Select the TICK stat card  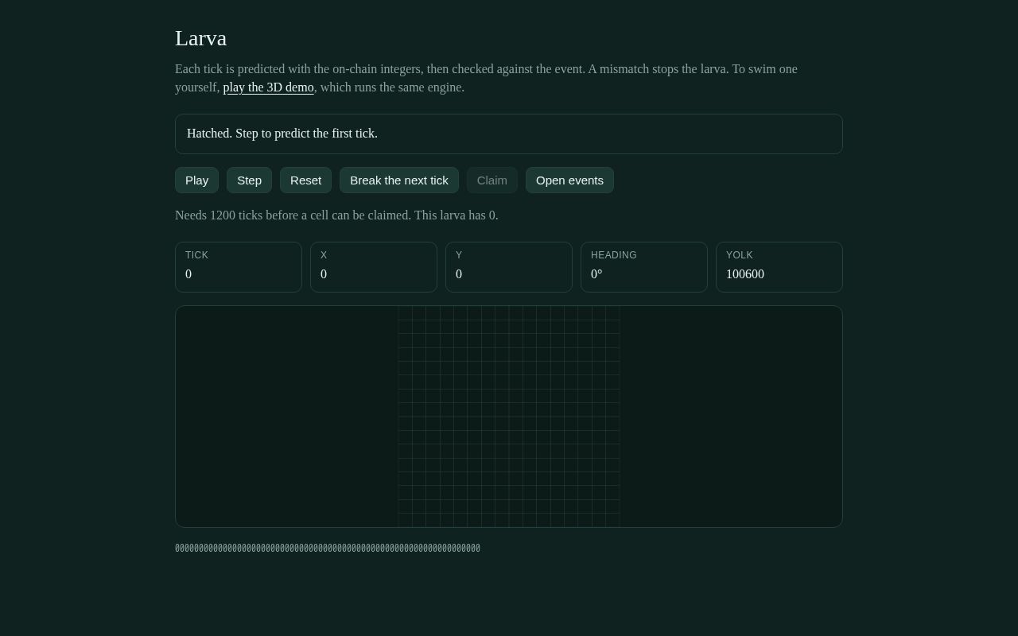point(239,267)
